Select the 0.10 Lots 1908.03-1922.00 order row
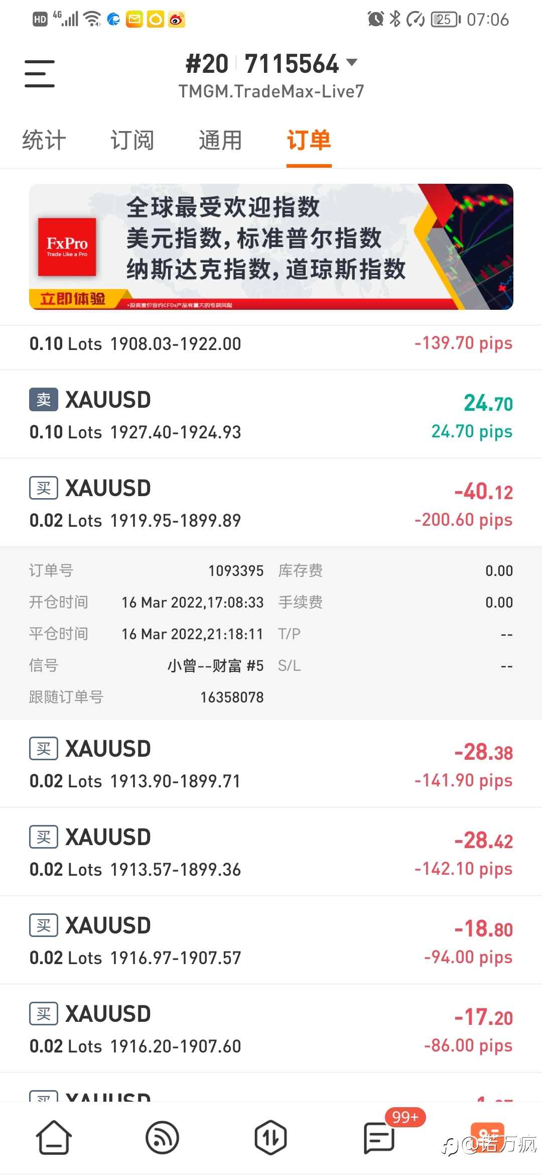 [271, 344]
